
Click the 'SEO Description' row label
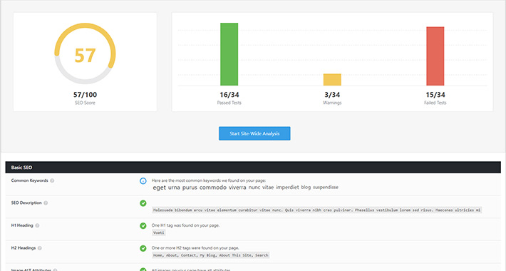[26, 203]
